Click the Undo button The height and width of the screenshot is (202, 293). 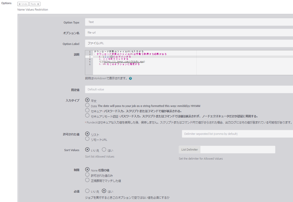[x=23, y=4]
